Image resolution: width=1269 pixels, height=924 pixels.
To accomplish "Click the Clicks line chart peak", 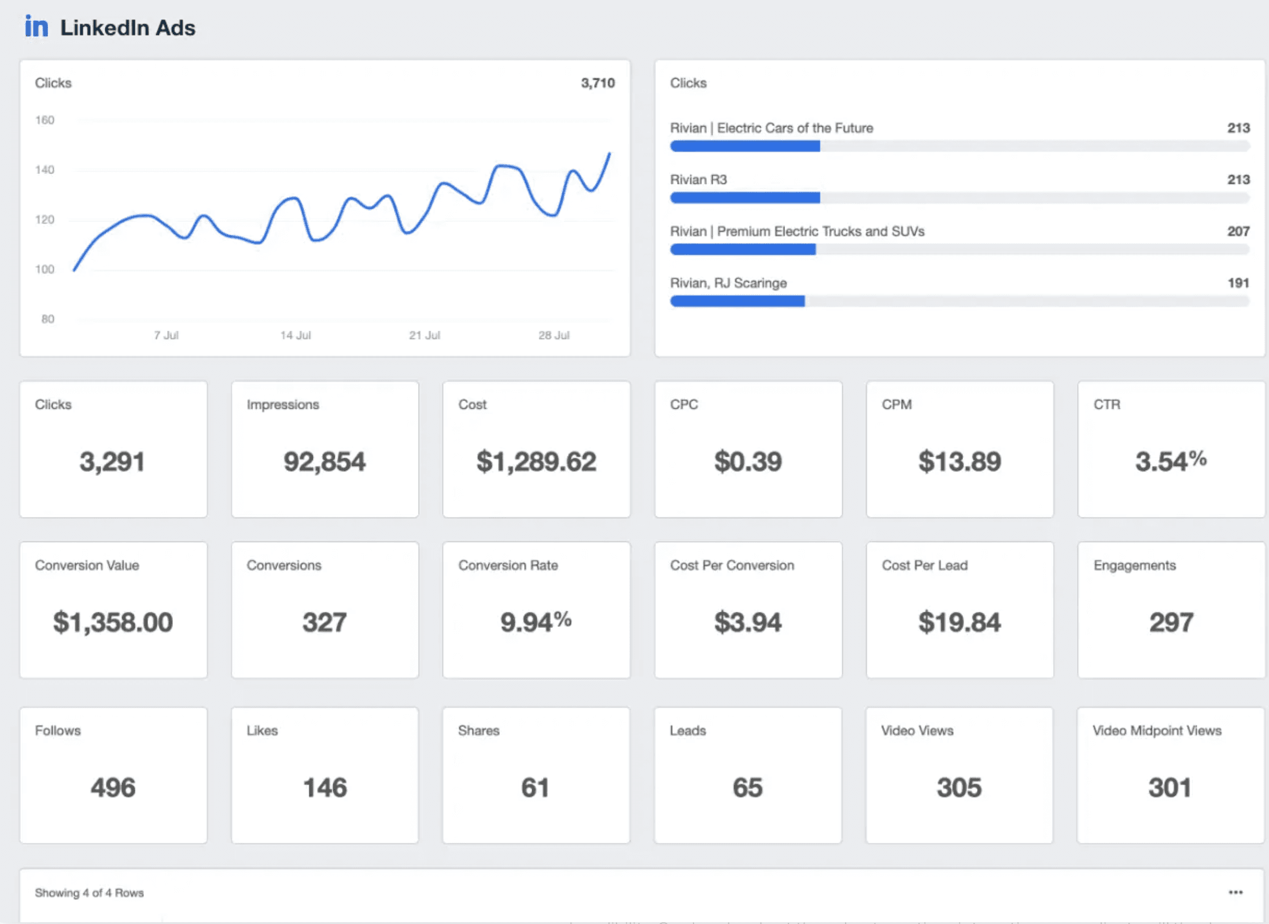I will coord(610,153).
